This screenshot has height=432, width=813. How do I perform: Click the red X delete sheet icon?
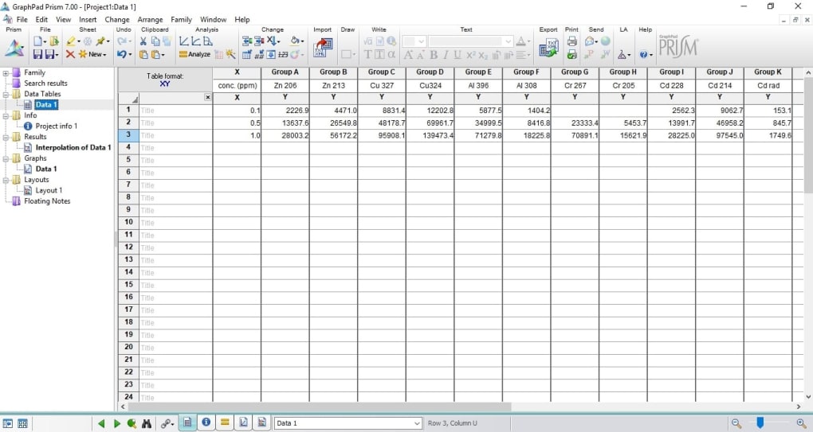point(70,54)
